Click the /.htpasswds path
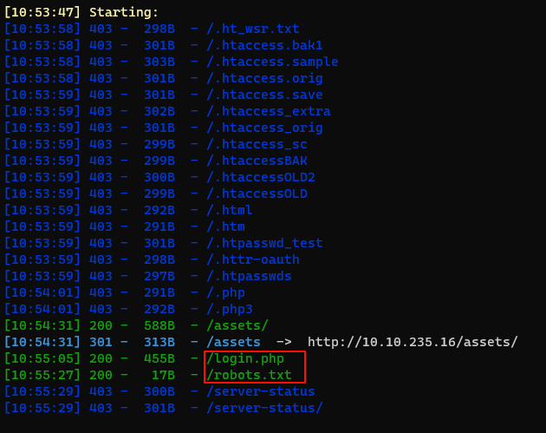 (249, 276)
